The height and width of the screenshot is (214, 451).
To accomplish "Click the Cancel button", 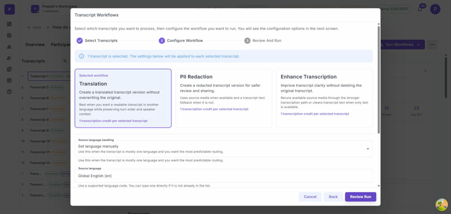I will (310, 197).
